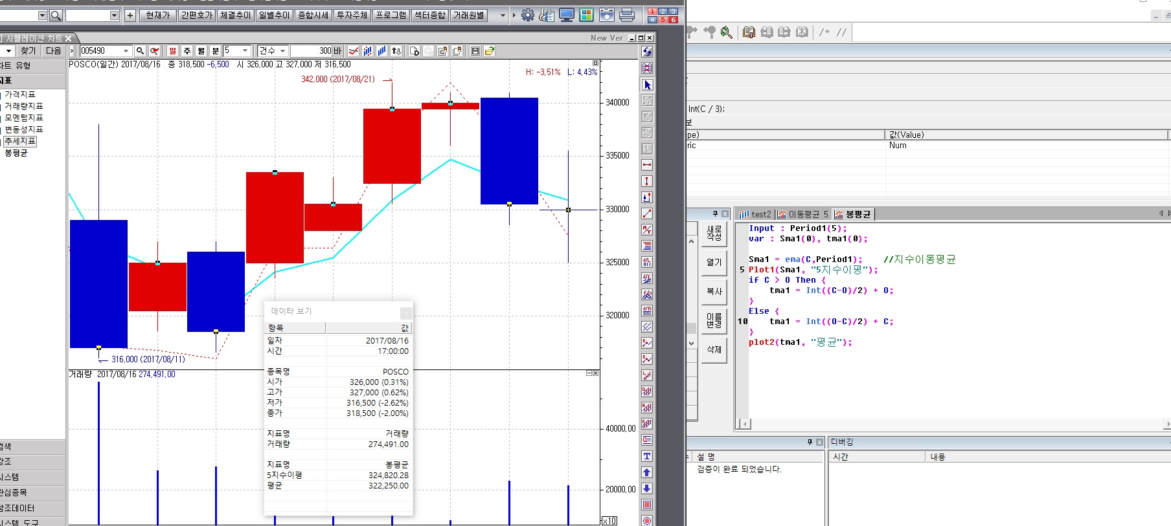Click the 현재가 button
The width and height of the screenshot is (1171, 526).
pos(157,15)
